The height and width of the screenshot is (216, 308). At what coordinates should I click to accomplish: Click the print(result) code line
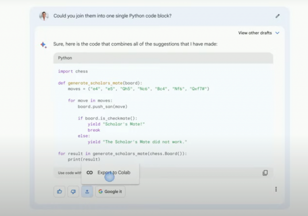[x=84, y=159]
